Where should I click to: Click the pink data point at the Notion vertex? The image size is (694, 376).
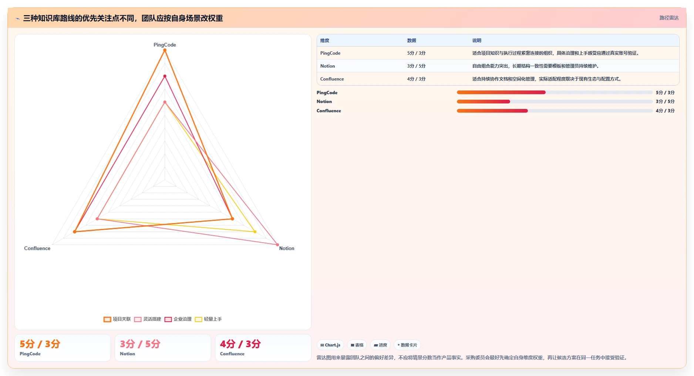277,245
